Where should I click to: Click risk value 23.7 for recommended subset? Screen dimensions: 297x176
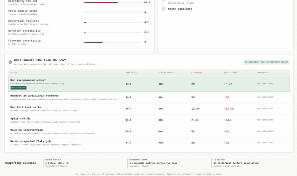(129, 84)
